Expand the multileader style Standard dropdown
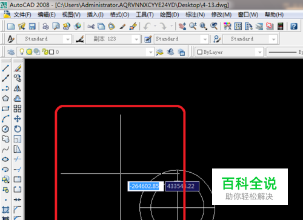303x220 pixels. [x=274, y=39]
